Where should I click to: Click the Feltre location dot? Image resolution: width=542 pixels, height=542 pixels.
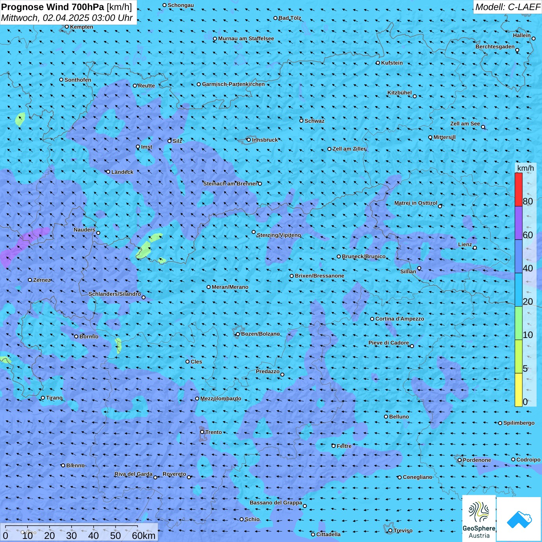[x=333, y=446]
